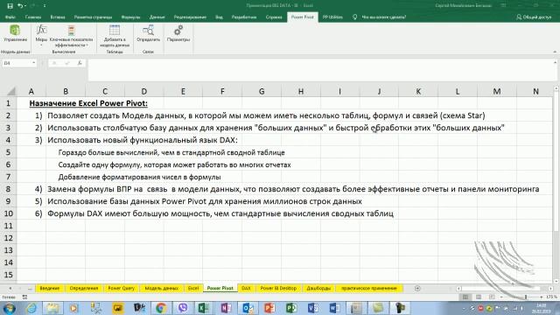Expand the Ключевые показатели эффективности (KPI) menu
Image resolution: width=560 pixels, height=315 pixels.
click(x=71, y=36)
